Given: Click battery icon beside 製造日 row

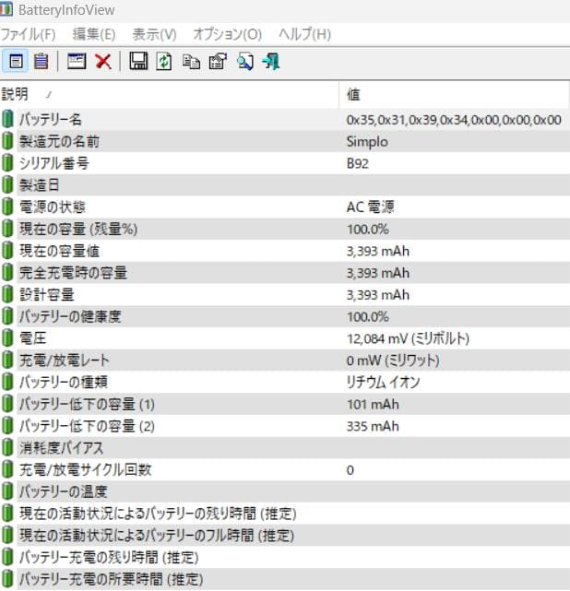Looking at the screenshot, I should (x=7, y=184).
